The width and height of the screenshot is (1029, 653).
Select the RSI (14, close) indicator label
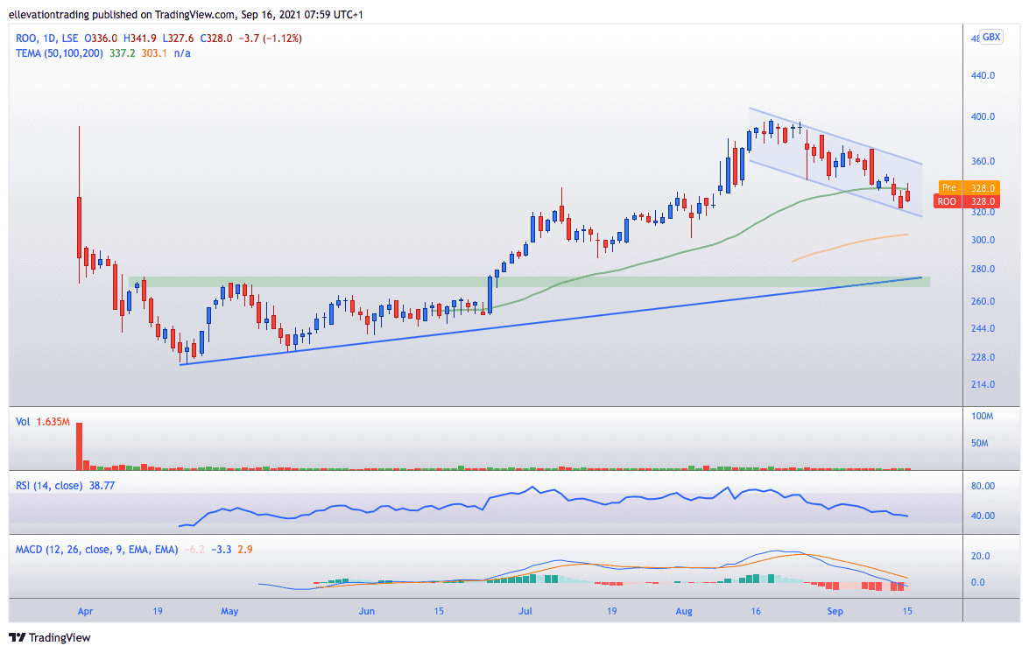(x=49, y=486)
